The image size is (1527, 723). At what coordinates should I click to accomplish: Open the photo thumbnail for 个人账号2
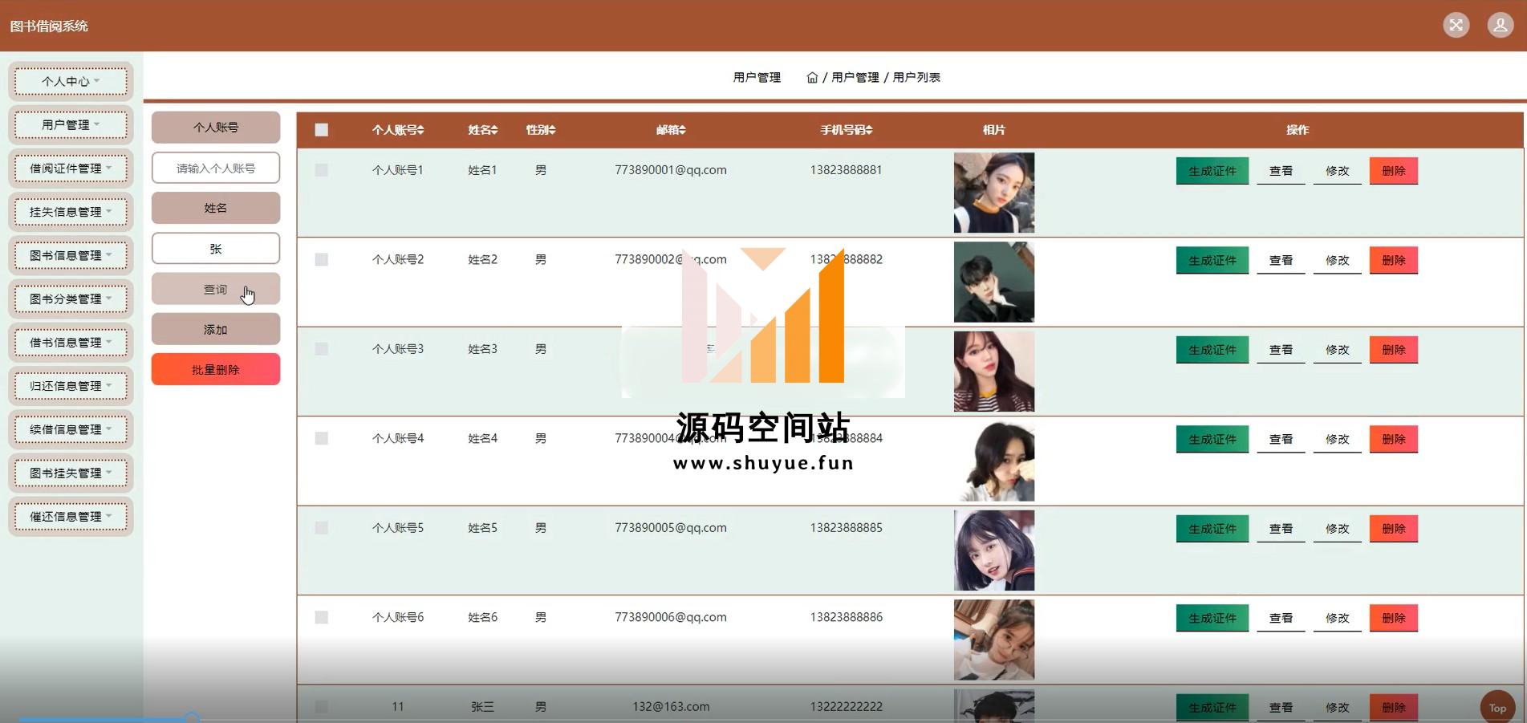(x=993, y=282)
